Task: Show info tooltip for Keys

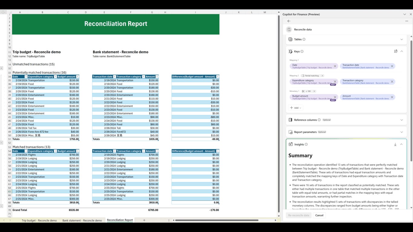Action: (x=302, y=51)
